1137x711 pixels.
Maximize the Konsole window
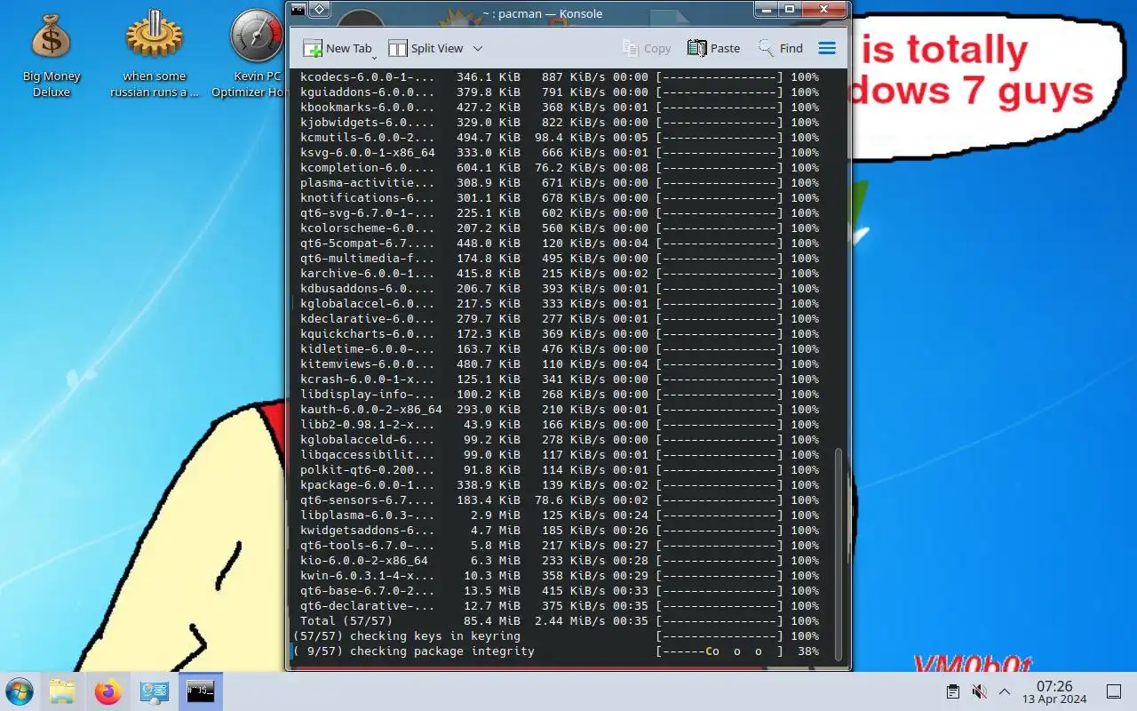789,10
